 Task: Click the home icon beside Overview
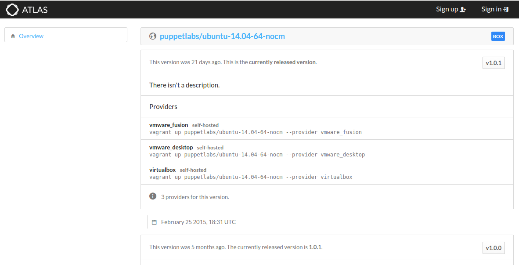coord(13,36)
